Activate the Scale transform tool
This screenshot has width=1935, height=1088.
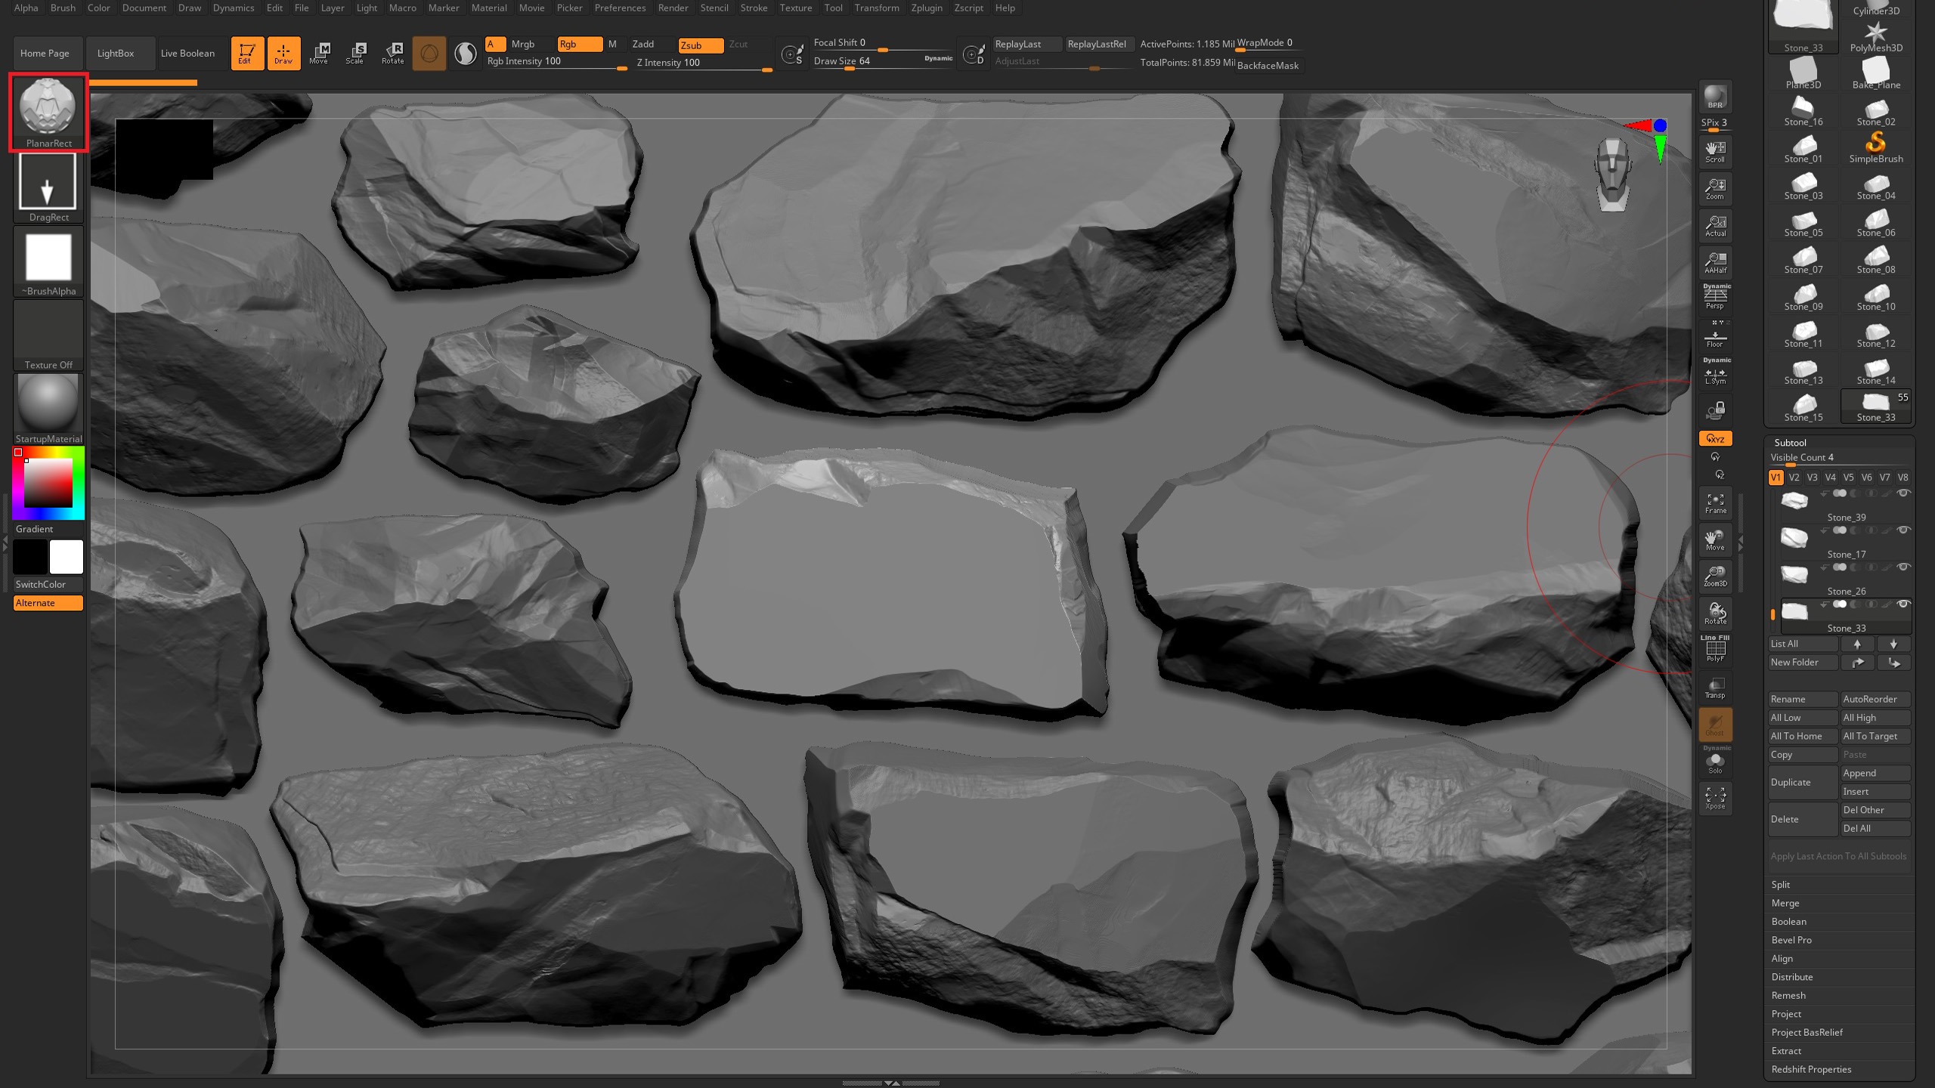tap(355, 53)
